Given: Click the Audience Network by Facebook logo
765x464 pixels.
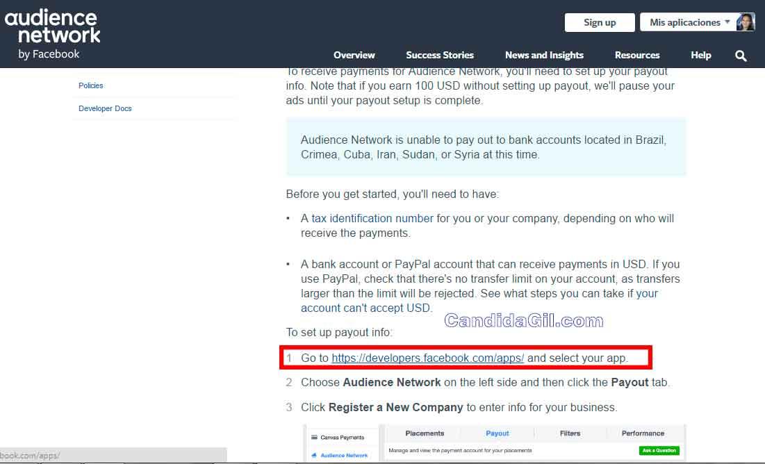Looking at the screenshot, I should 53,35.
